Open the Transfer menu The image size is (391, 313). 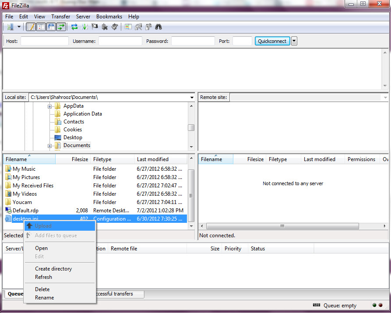(60, 17)
